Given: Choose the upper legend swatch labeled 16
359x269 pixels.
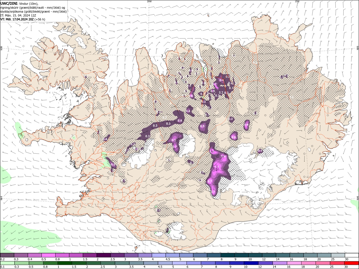Looking at the screenshot, I should pos(297,255).
